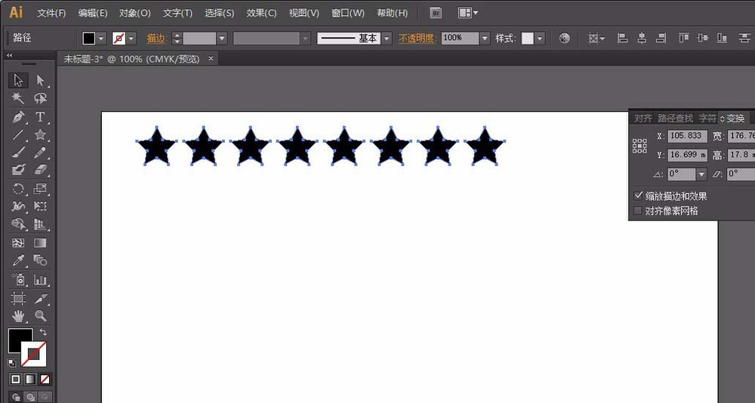Click horizontal align center icon

click(x=641, y=38)
